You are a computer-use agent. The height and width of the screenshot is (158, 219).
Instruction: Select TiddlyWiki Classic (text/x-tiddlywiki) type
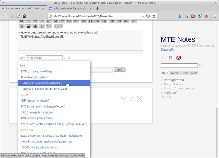pos(54,89)
